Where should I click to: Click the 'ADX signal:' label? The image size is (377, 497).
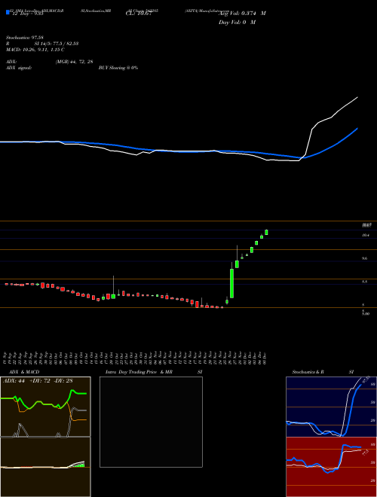19,68
